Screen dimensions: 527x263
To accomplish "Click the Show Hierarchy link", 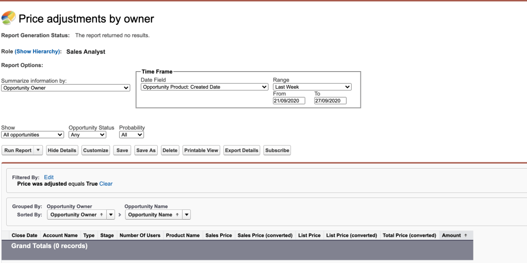I will (x=38, y=52).
